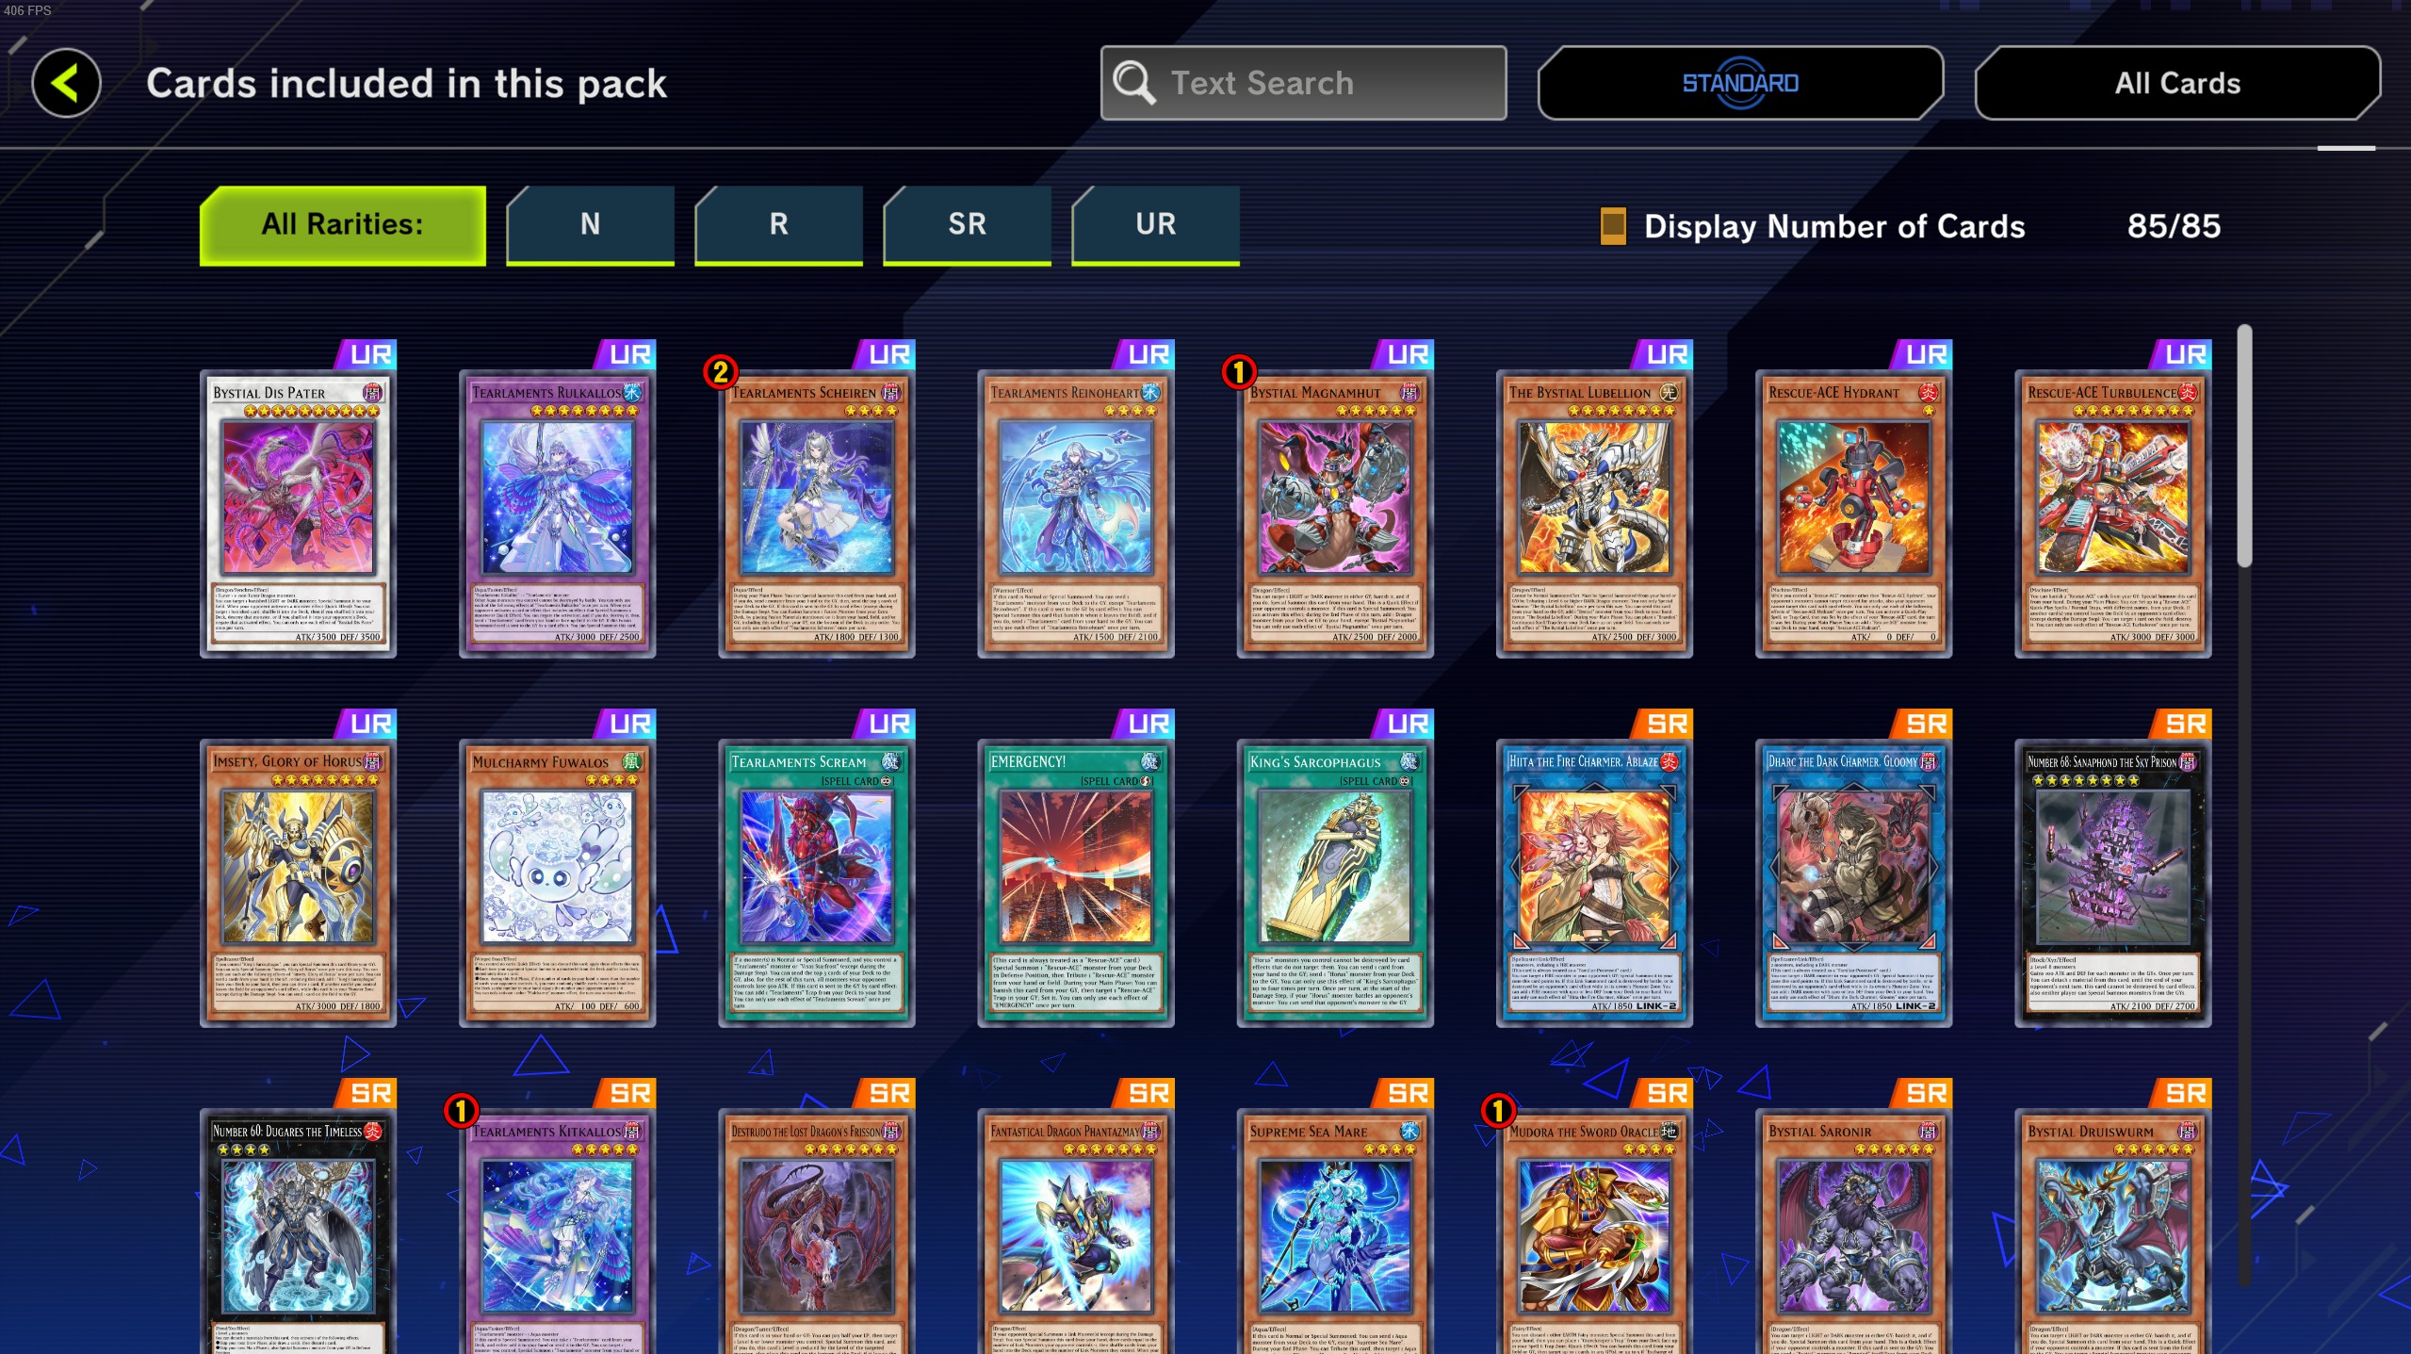
Task: Select the N rarity tab
Action: click(590, 225)
